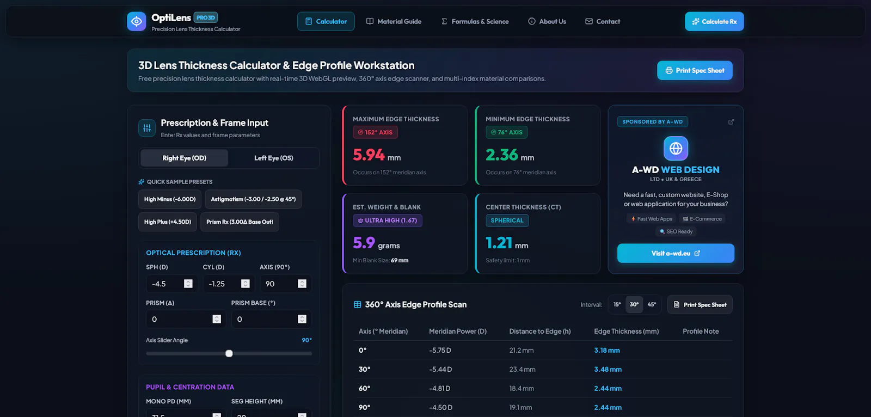871x417 pixels.
Task: Set scan interval to 45°
Action: coord(652,304)
